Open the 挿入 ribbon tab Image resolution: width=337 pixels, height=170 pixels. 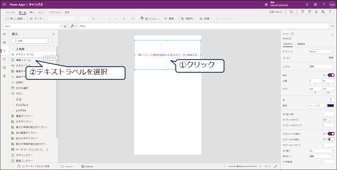click(x=32, y=12)
